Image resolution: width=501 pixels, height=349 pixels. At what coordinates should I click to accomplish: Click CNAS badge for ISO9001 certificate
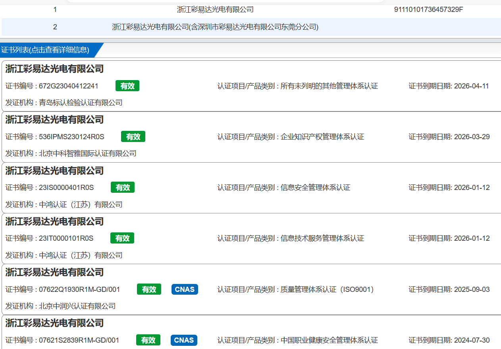[x=185, y=289]
